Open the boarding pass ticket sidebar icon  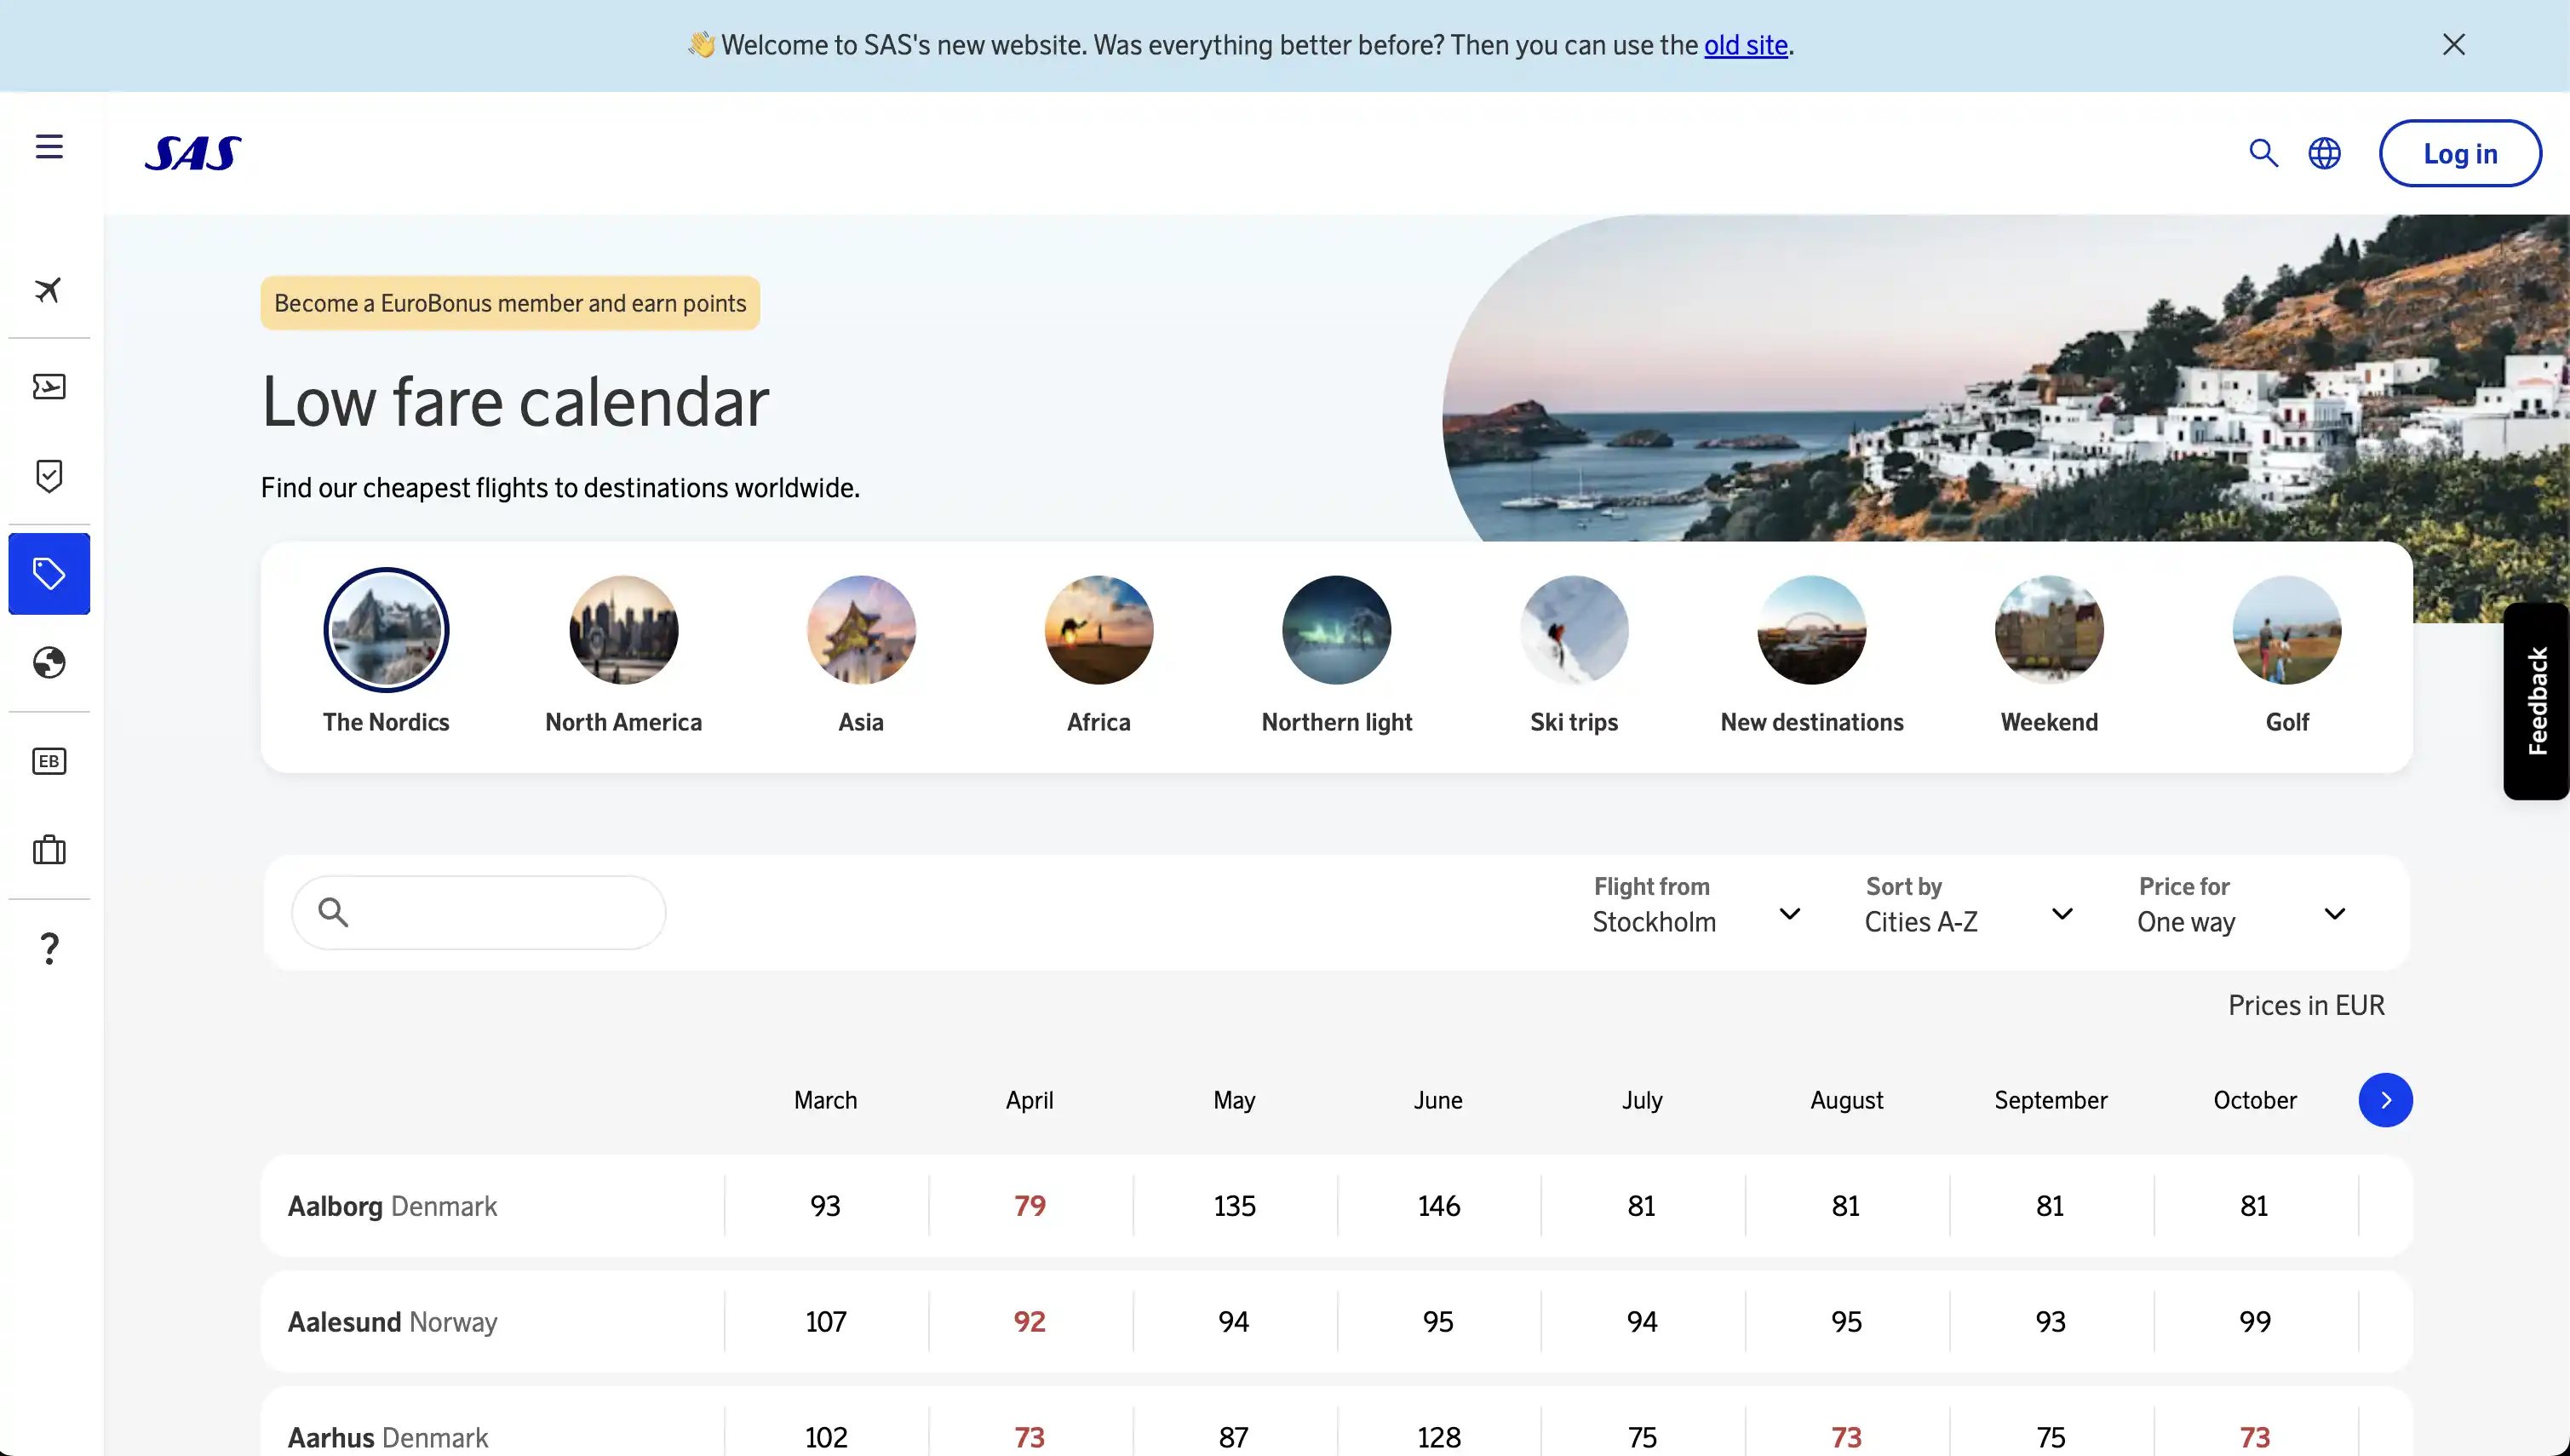pos(49,386)
